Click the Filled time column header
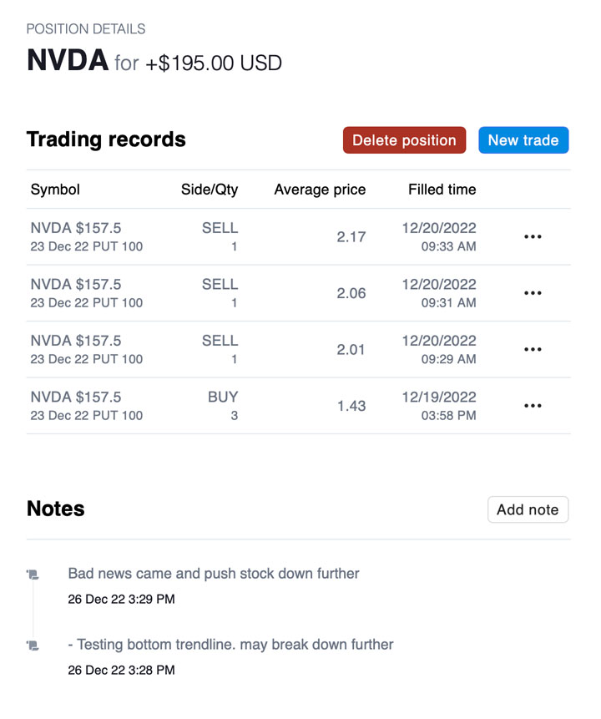601x719 pixels. coord(442,190)
